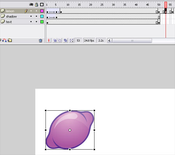This screenshot has height=155, width=175.
Task: Click the red playhead at frame 53
Action: 166,5
